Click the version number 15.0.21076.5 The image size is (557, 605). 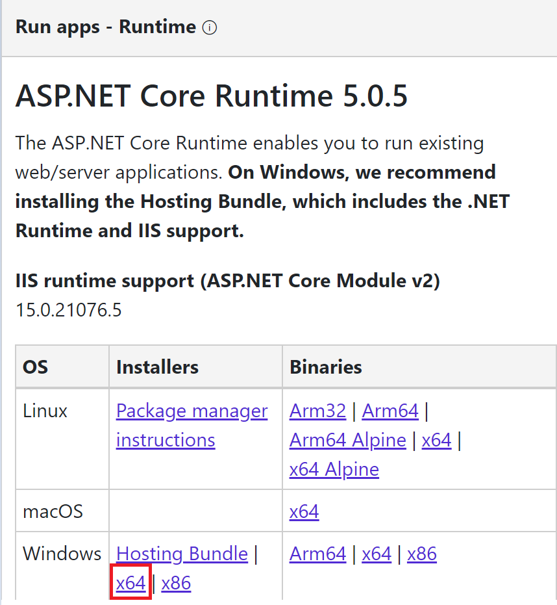point(69,310)
